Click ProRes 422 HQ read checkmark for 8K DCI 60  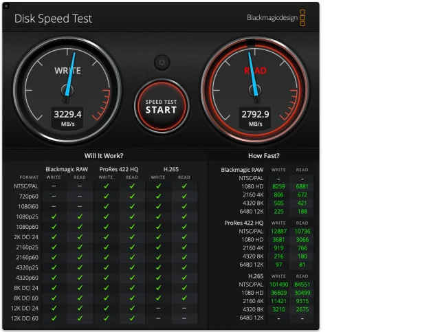[132, 298]
